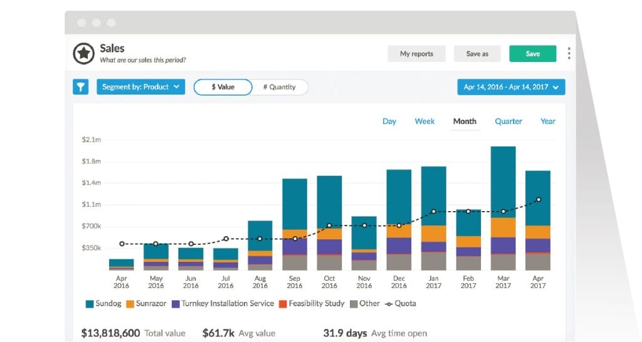The height and width of the screenshot is (342, 642).
Task: Toggle the Sundog legend series
Action: [x=104, y=304]
